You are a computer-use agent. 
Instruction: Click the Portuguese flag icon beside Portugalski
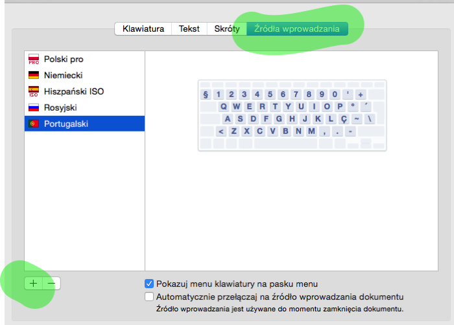[x=34, y=124]
